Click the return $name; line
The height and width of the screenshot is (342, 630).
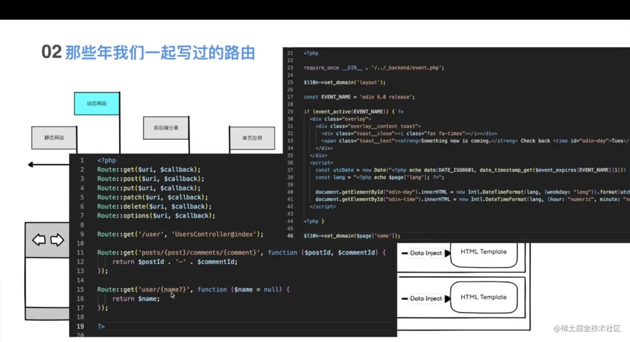pos(136,299)
